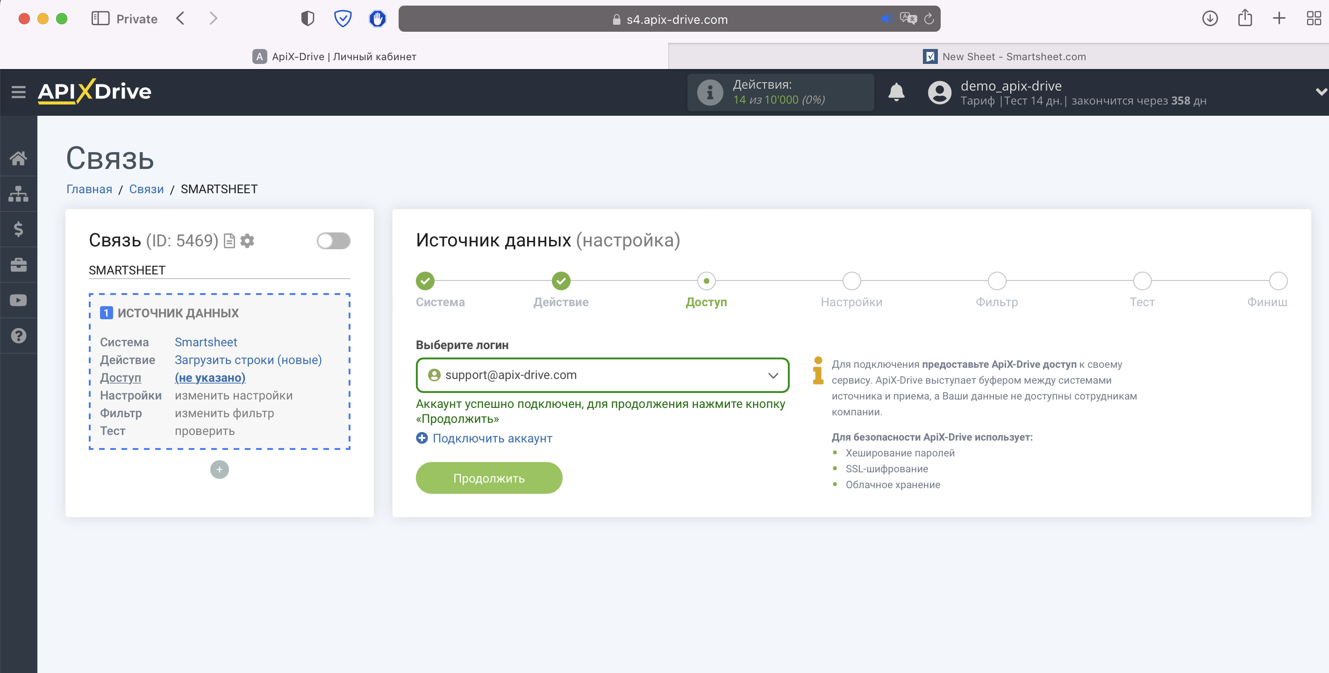The width and height of the screenshot is (1329, 673).
Task: Open the connection settings gear icon
Action: 248,241
